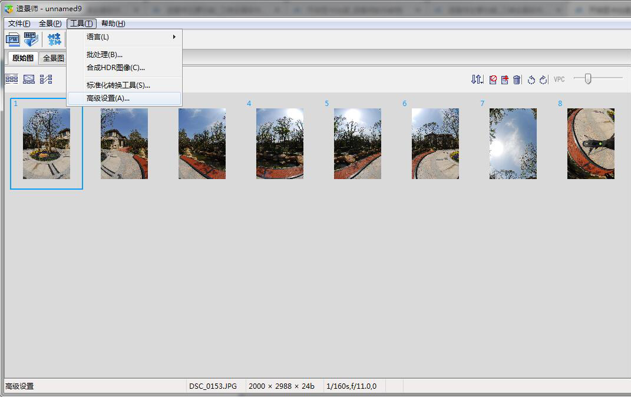This screenshot has height=397, width=631.
Task: Switch to thumbnail grid view icon
Action: (x=12, y=79)
